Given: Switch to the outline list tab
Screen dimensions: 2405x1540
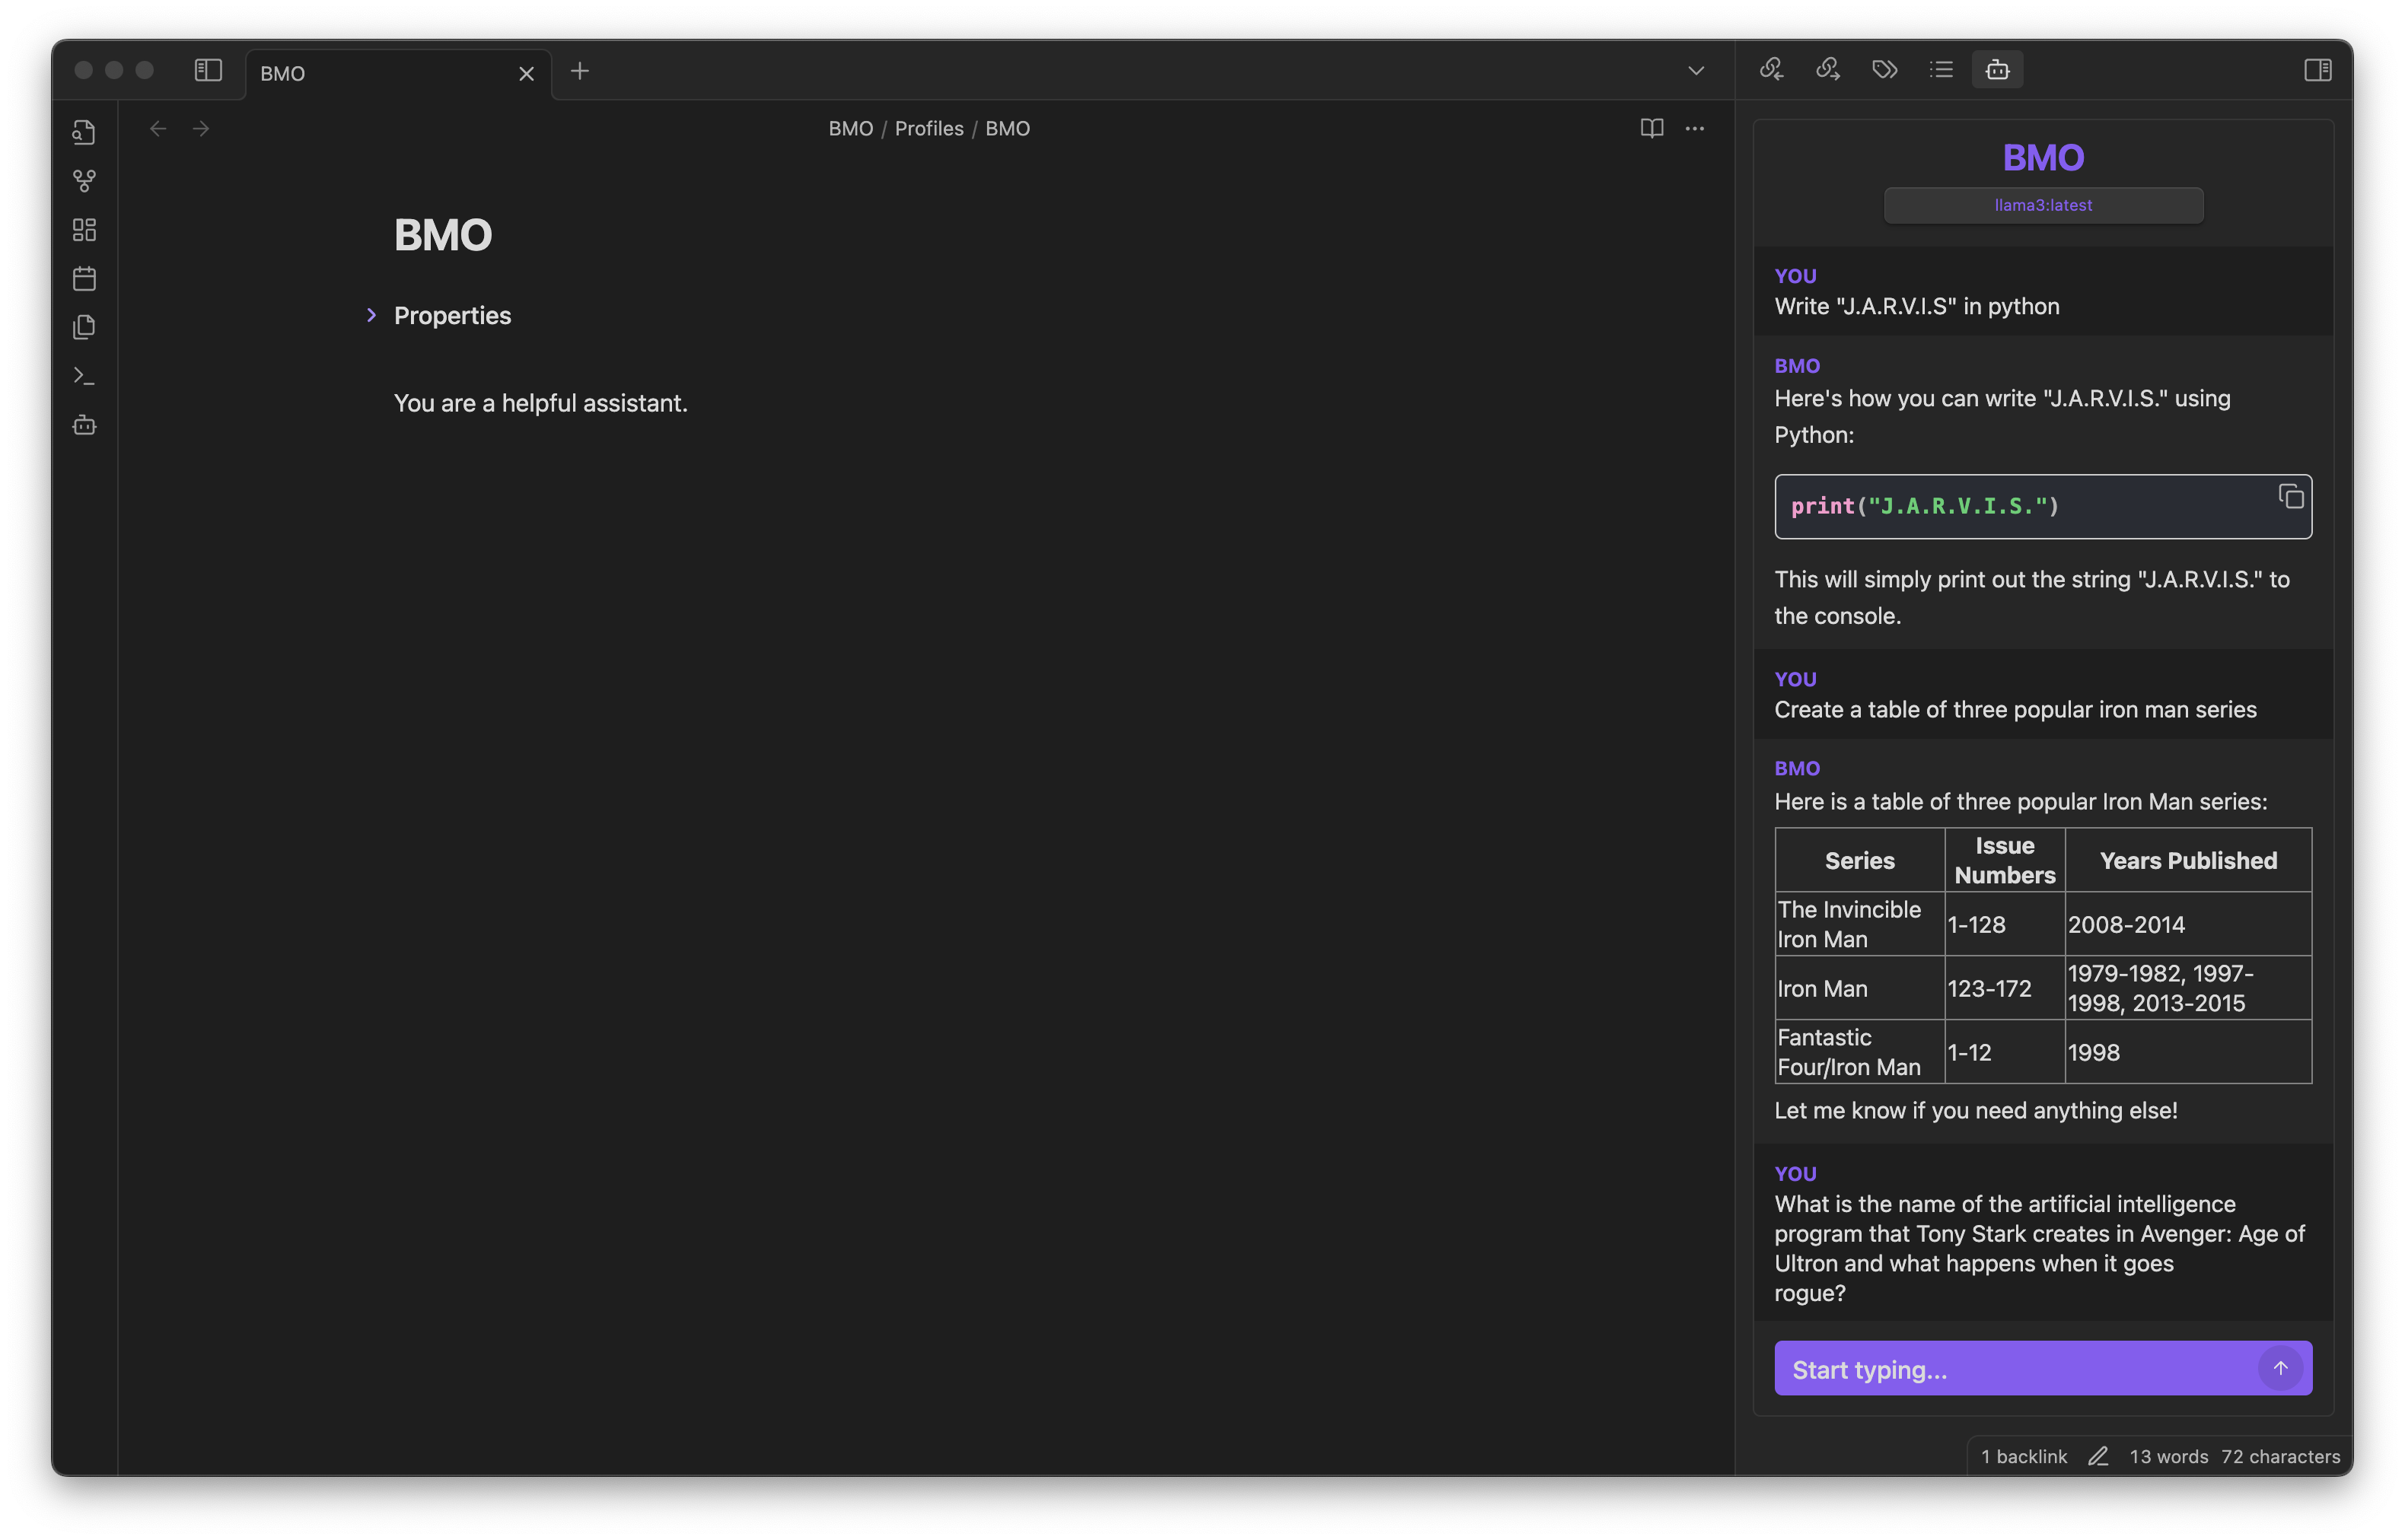Looking at the screenshot, I should (1941, 69).
